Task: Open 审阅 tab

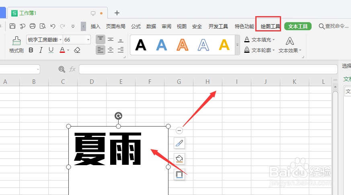Action: 166,27
